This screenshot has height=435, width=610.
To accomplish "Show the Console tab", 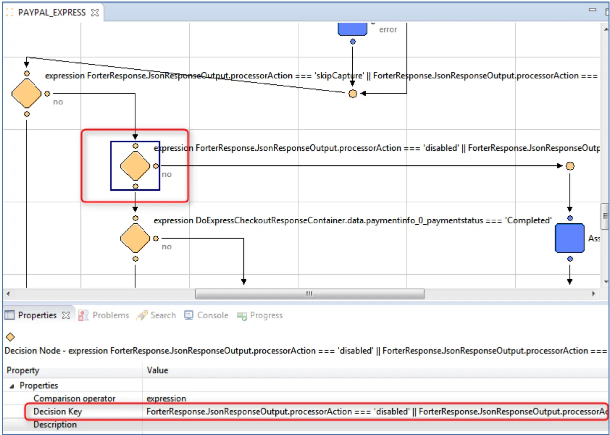I will tap(206, 315).
